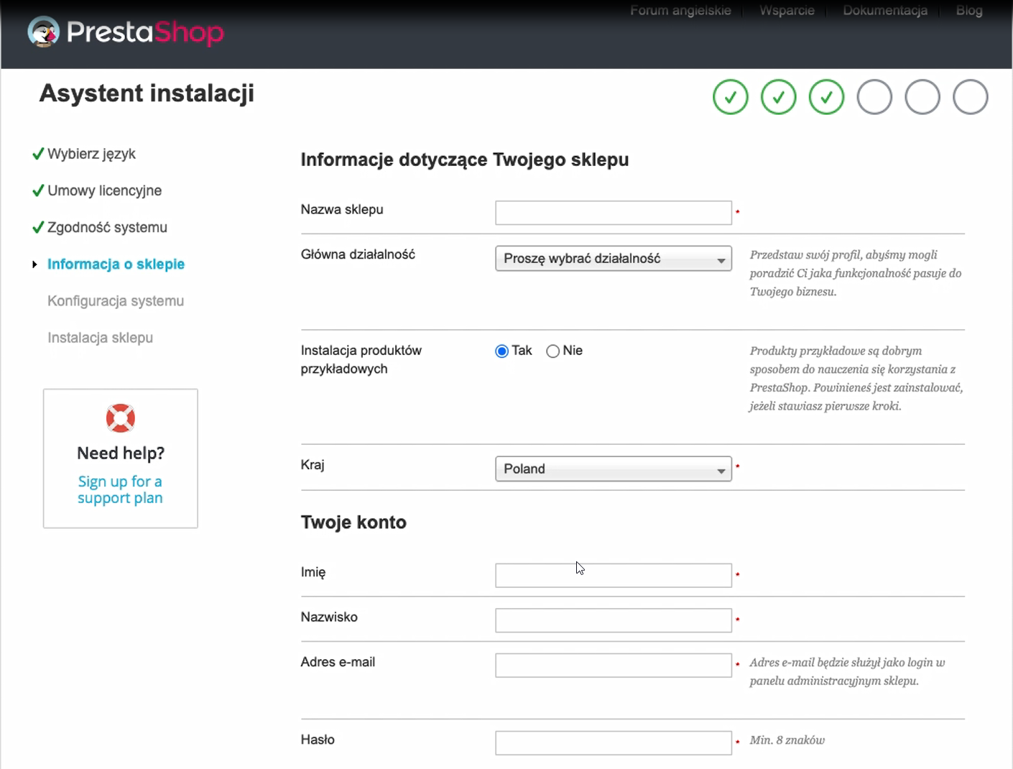The height and width of the screenshot is (769, 1013).
Task: Click the second completed step circle
Action: tap(778, 97)
